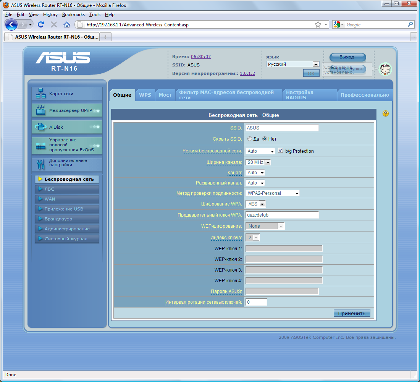Click the browser forward arrow button

[23, 25]
